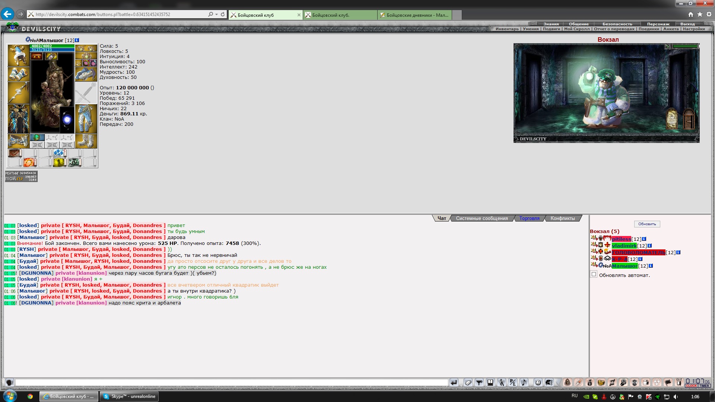The image size is (715, 402).
Task: Toggle the music note sound icon
Action: pyautogui.click(x=524, y=382)
